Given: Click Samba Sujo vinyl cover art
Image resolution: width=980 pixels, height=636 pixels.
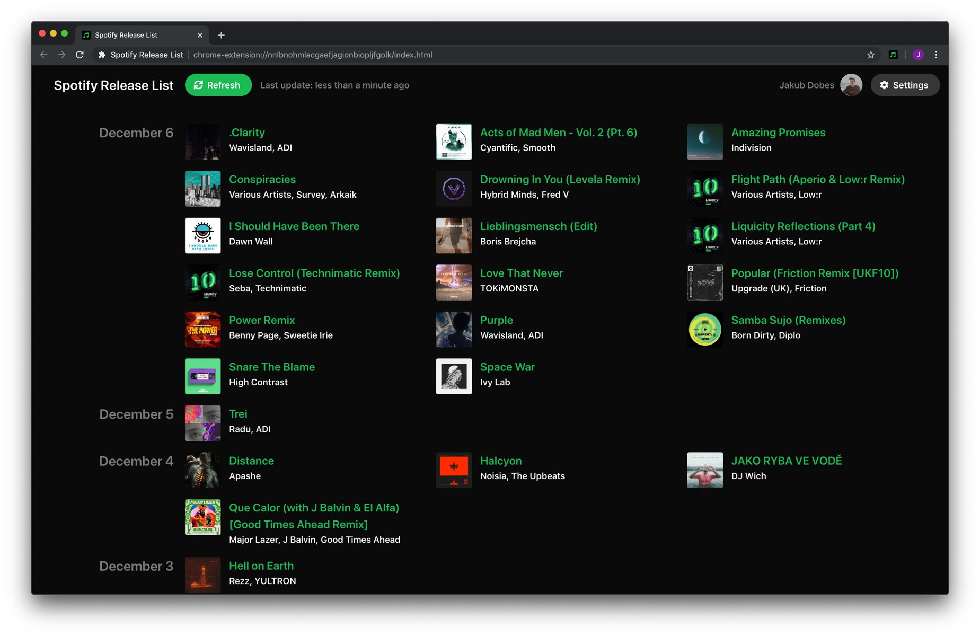Looking at the screenshot, I should pyautogui.click(x=705, y=329).
